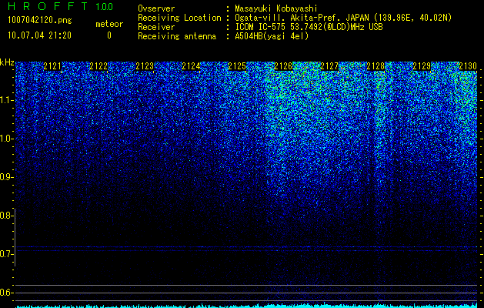This screenshot has width=484, height=308.
Task: Click the 2130 time marker
Action: 468,66
